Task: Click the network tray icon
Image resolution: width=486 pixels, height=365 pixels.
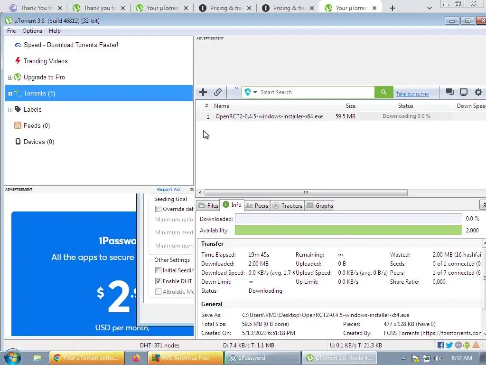Action: click(x=427, y=358)
